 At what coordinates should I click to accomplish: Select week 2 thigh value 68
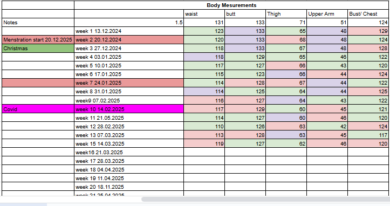[x=286, y=40]
